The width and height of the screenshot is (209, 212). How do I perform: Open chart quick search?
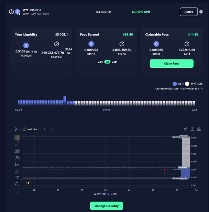tap(186, 129)
